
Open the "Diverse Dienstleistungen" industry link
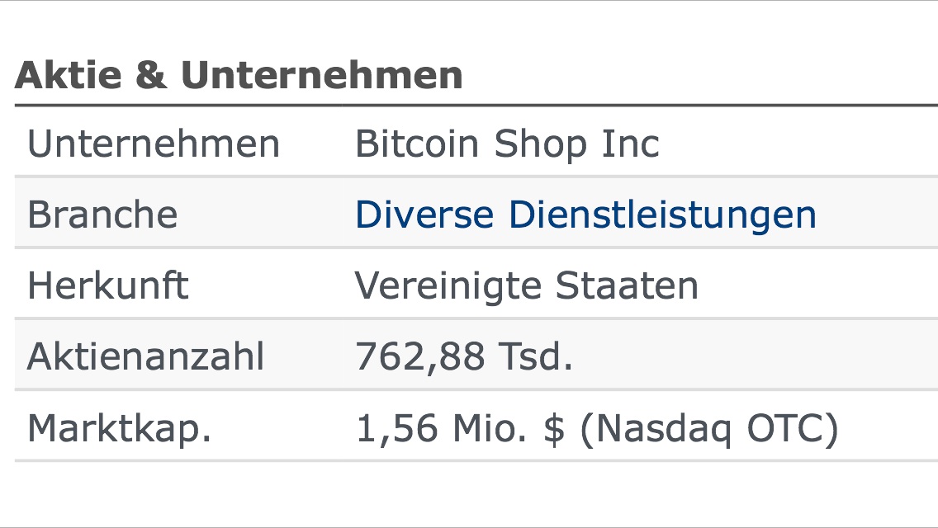pos(585,215)
